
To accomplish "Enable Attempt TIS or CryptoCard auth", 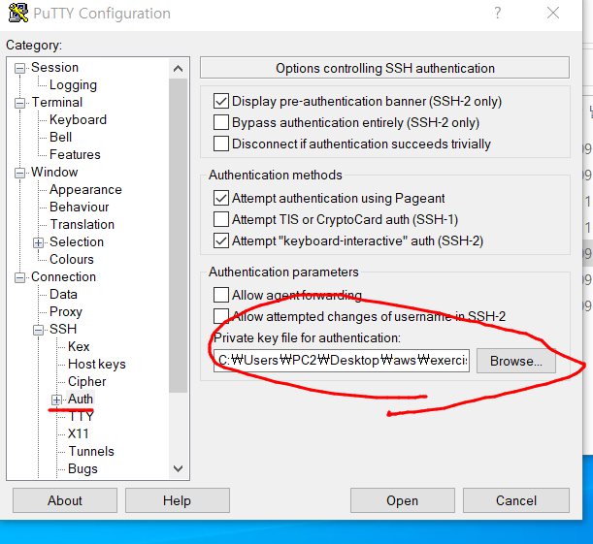I will [221, 219].
